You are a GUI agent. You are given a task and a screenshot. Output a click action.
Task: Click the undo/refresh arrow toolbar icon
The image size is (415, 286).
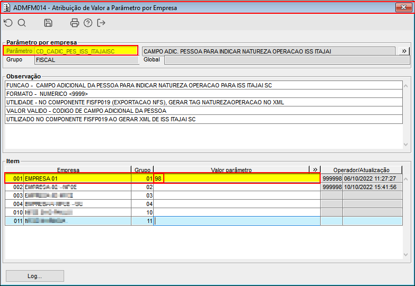pyautogui.click(x=8, y=23)
